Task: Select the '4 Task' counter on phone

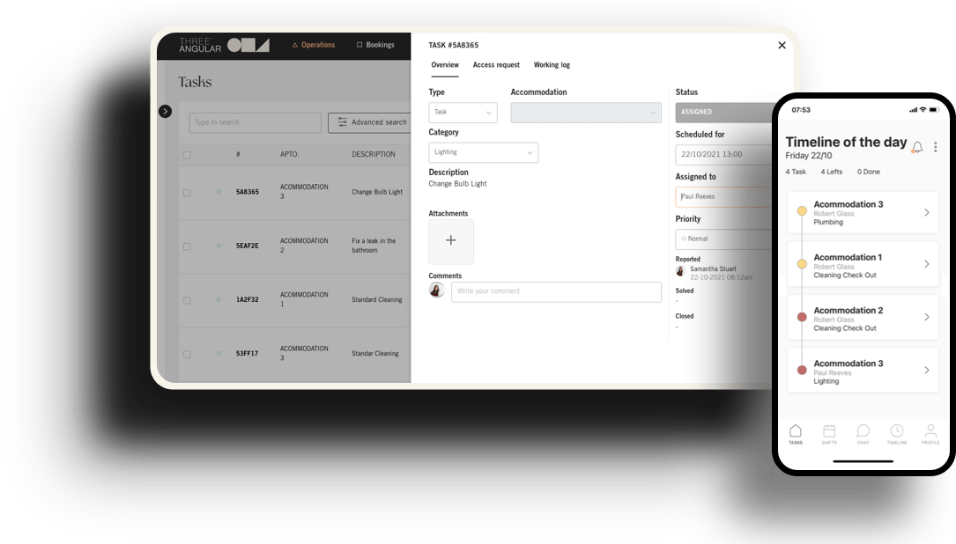Action: tap(796, 172)
